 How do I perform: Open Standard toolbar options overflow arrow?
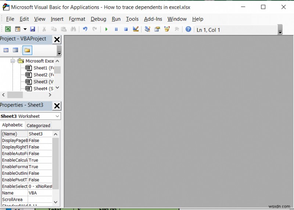click(x=280, y=30)
